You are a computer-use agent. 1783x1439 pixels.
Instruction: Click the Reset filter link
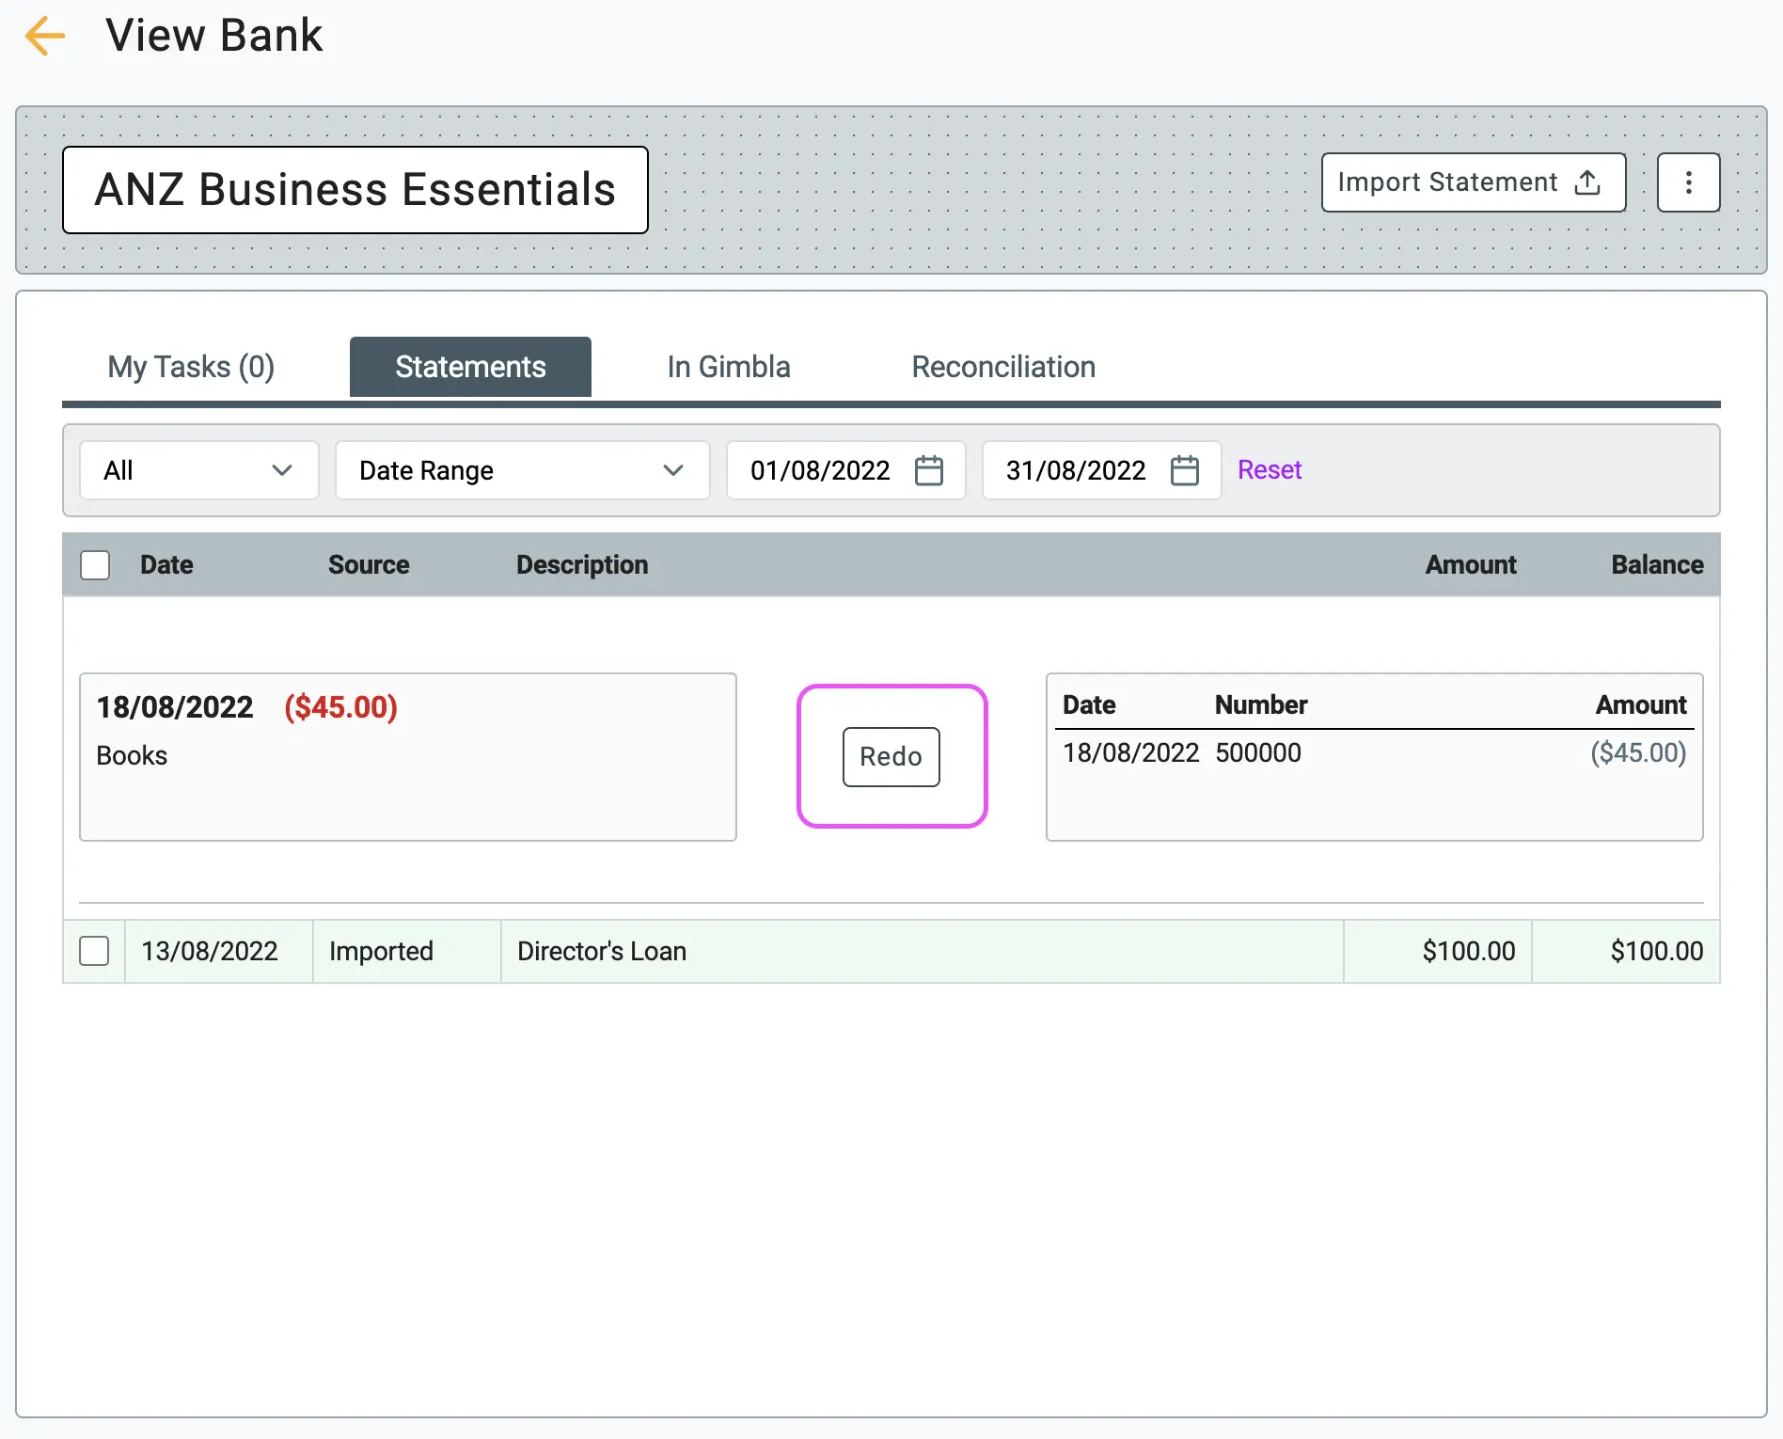click(1269, 469)
